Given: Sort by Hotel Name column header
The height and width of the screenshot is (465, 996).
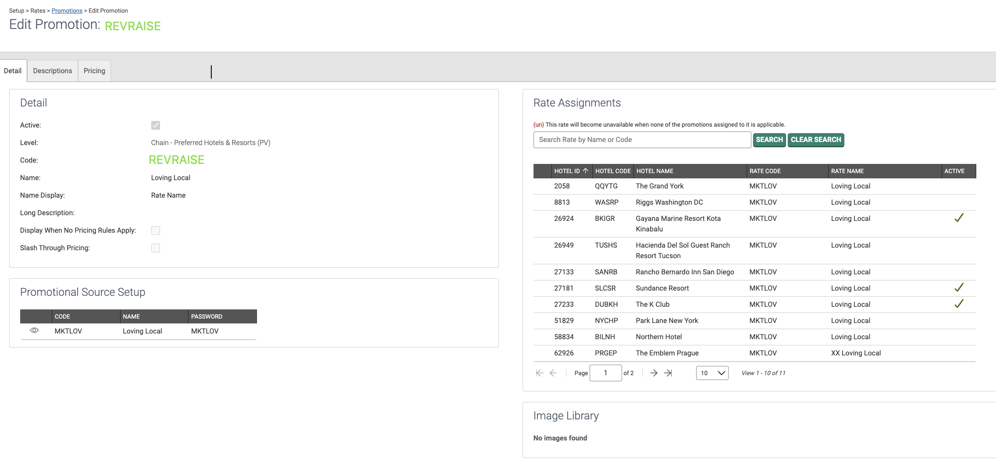Looking at the screenshot, I should [x=690, y=171].
